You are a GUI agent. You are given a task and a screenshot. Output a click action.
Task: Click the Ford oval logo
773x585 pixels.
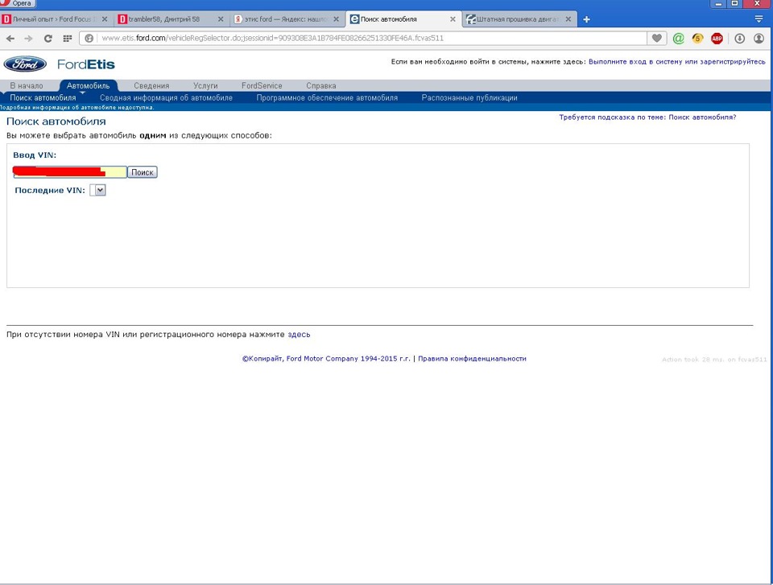pos(25,64)
